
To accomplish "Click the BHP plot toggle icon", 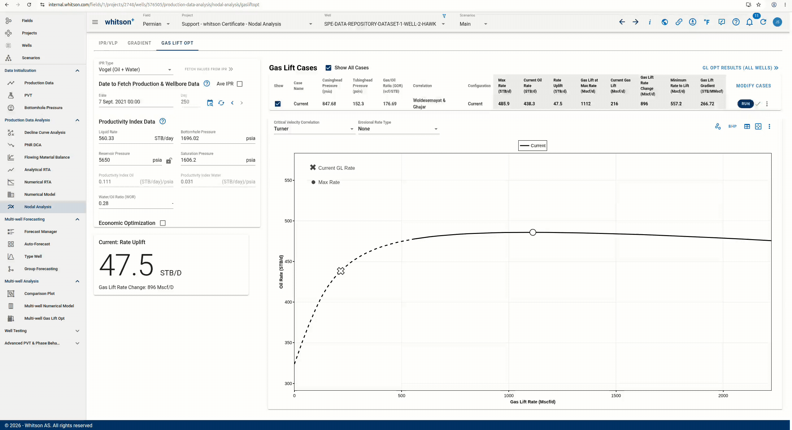I will coord(733,126).
